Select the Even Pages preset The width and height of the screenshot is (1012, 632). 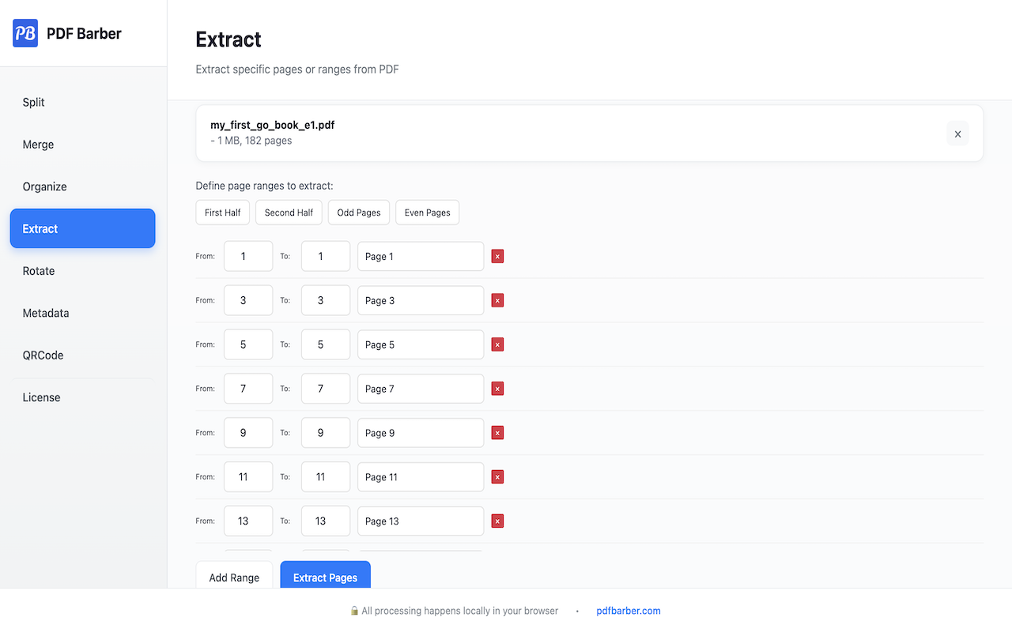point(427,212)
